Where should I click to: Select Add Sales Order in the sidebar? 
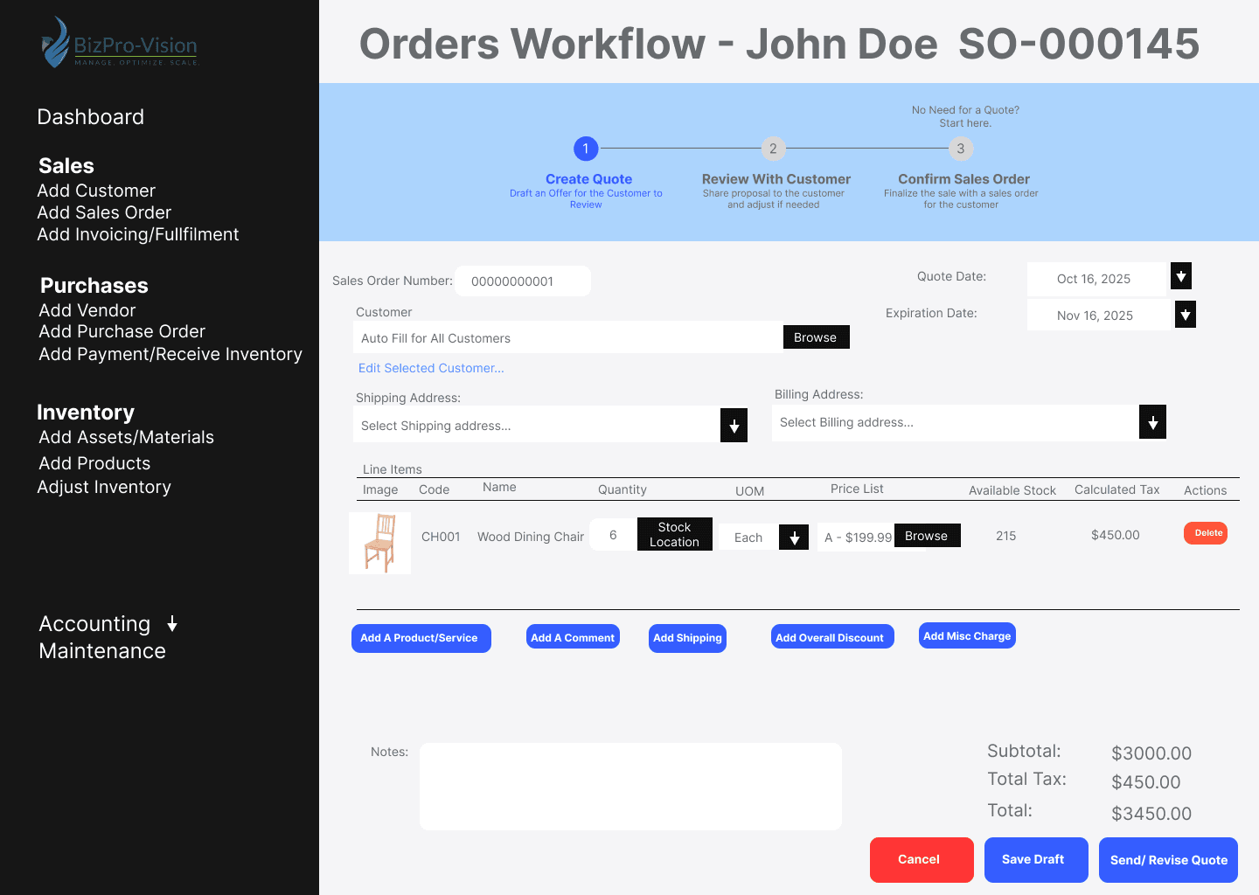pyautogui.click(x=103, y=212)
